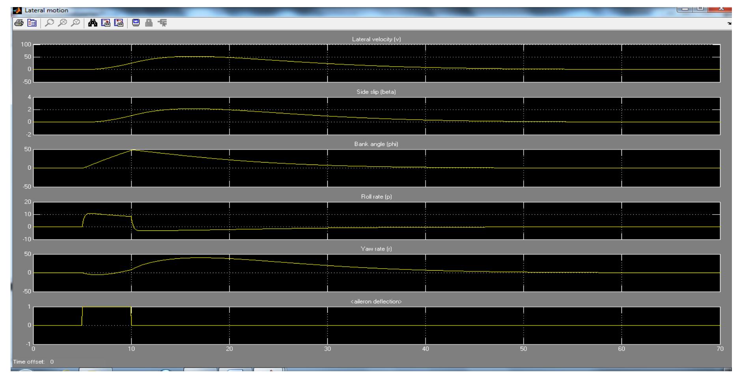
Task: Toggle the axes selection lock icon
Action: pyautogui.click(x=149, y=23)
